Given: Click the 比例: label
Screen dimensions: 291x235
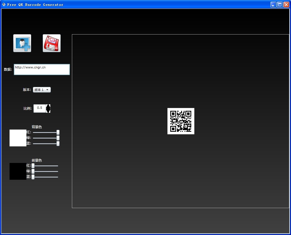Looking at the screenshot, I should pyautogui.click(x=28, y=109).
